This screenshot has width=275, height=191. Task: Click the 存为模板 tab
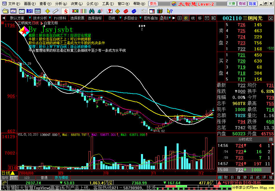61,177
